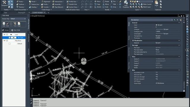Image resolution: width=190 pixels, height=107 pixels.
Task: Select the Fillet tool
Action: 114,4
